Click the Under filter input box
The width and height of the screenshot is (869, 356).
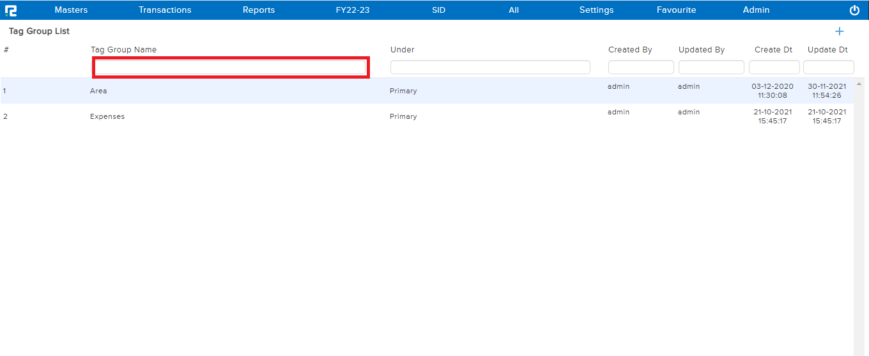point(490,67)
